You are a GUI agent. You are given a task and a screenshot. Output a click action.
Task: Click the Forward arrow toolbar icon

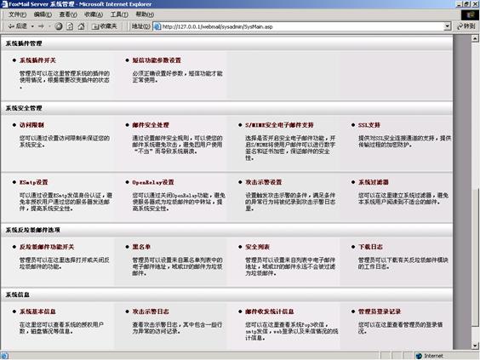41,26
